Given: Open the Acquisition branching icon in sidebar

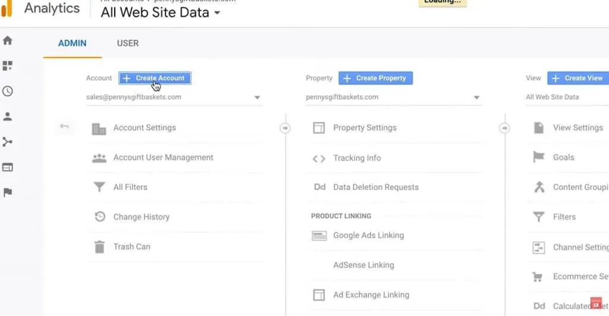Looking at the screenshot, I should pyautogui.click(x=7, y=142).
